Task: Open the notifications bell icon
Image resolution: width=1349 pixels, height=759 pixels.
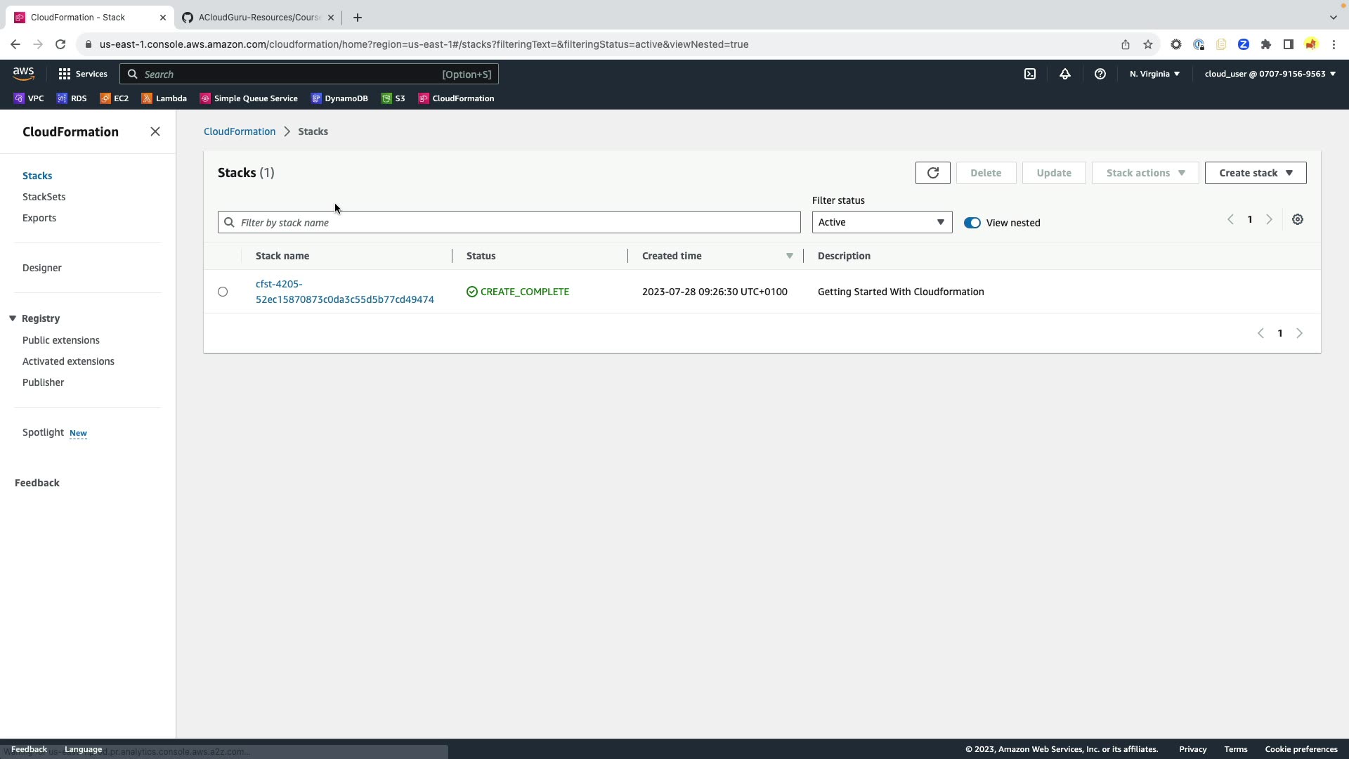Action: pyautogui.click(x=1064, y=74)
